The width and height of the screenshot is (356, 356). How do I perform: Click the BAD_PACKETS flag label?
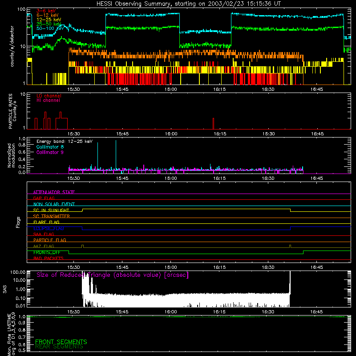click(49, 258)
